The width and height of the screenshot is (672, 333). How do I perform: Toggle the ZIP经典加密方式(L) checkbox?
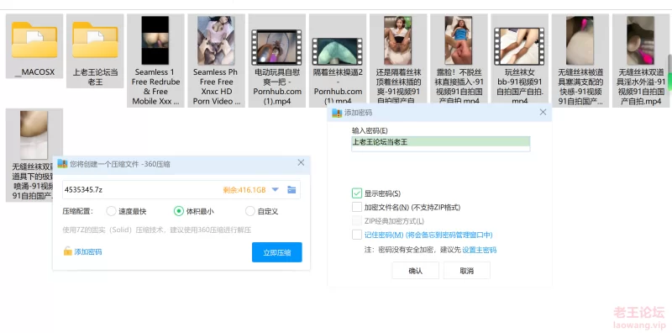pos(357,221)
